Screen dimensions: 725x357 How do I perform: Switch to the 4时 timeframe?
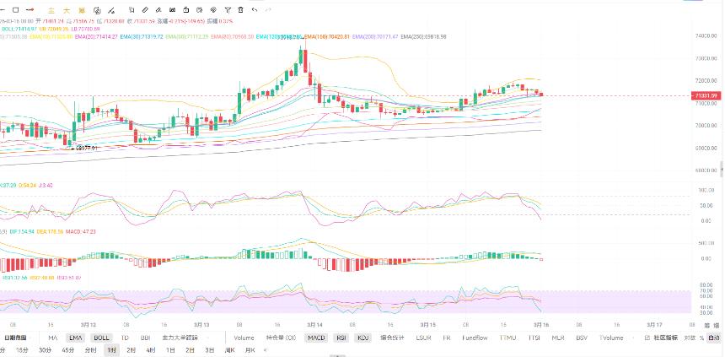[151, 350]
